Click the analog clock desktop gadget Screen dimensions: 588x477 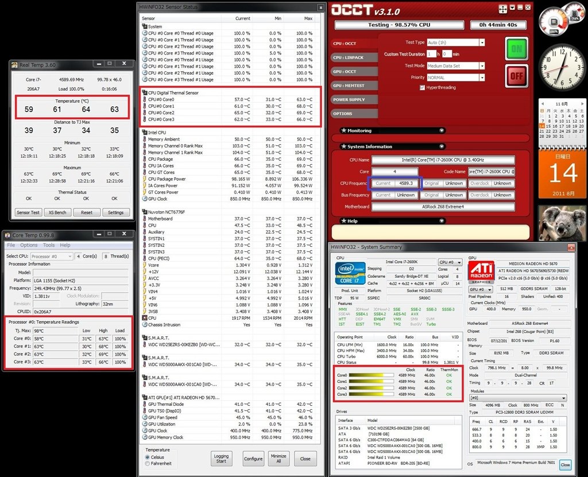click(x=562, y=68)
